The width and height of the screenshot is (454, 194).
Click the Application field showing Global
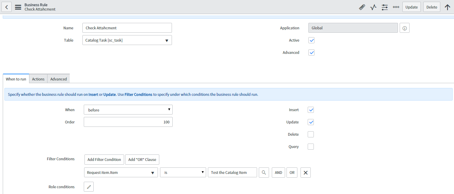(x=353, y=28)
